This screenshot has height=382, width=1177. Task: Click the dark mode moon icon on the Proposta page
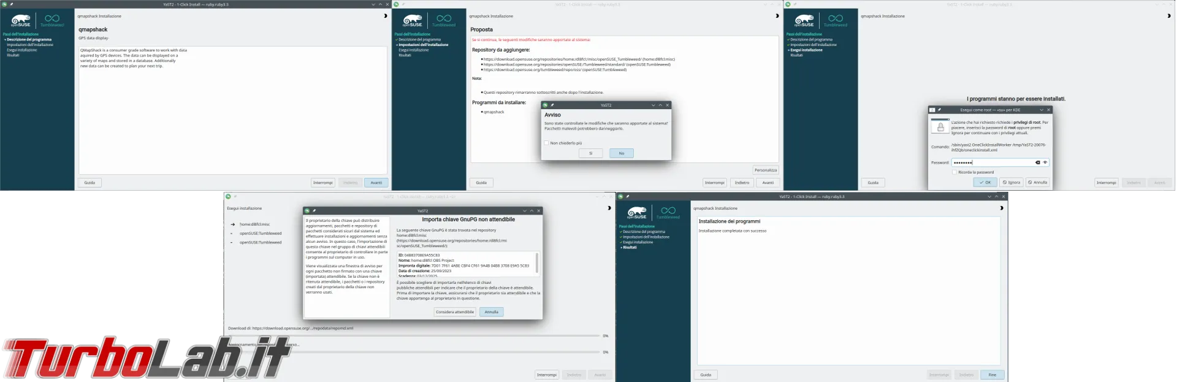(777, 16)
